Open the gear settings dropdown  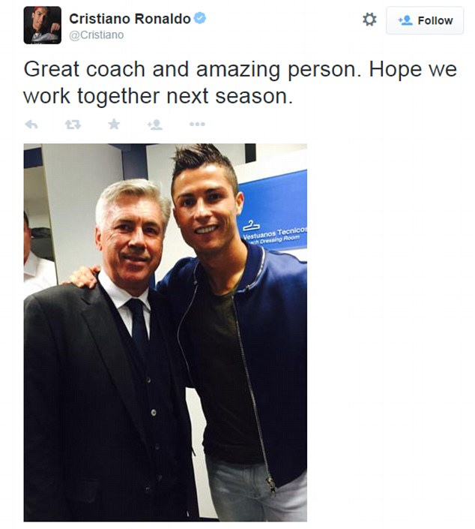point(369,20)
